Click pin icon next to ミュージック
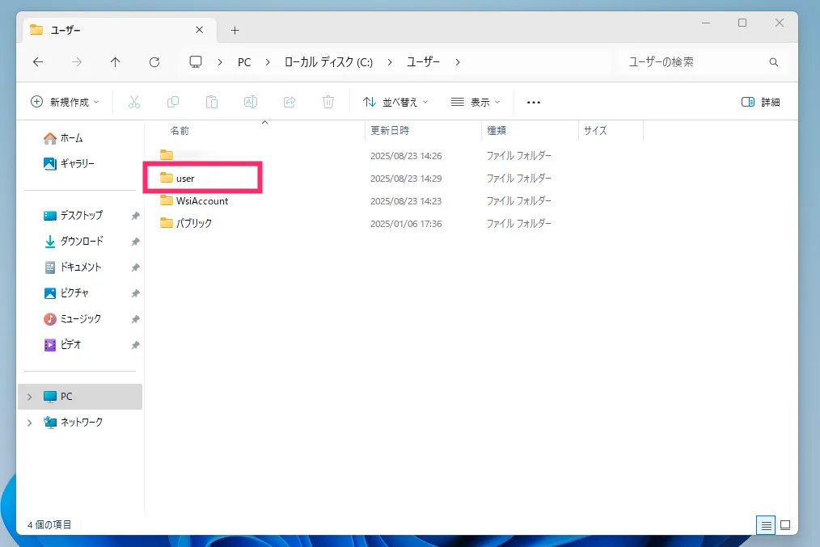Viewport: 820px width, 547px height. (x=135, y=319)
